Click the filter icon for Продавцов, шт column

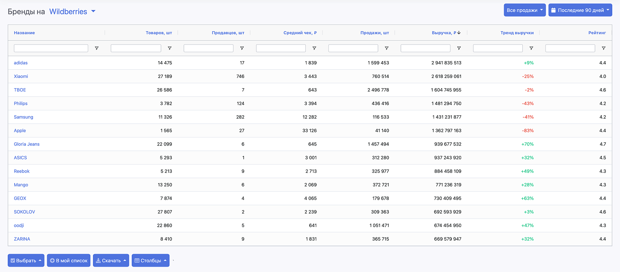242,48
